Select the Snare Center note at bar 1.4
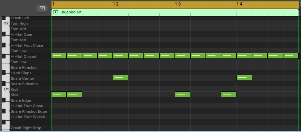 point(244,78)
